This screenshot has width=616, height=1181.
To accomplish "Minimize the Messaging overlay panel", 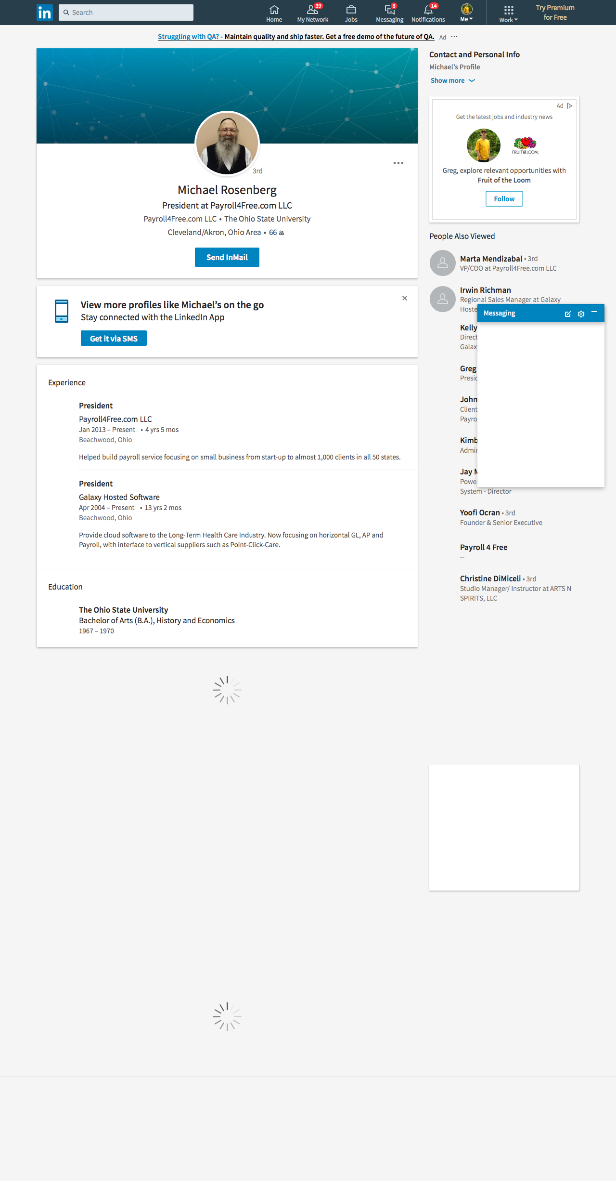I will pyautogui.click(x=594, y=313).
